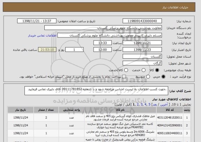Image resolution: width=201 pixels, height=142 pixels.
Task: Toggle the اسناد خزانه اسلامی payment checkbox
Action: pos(124,77)
